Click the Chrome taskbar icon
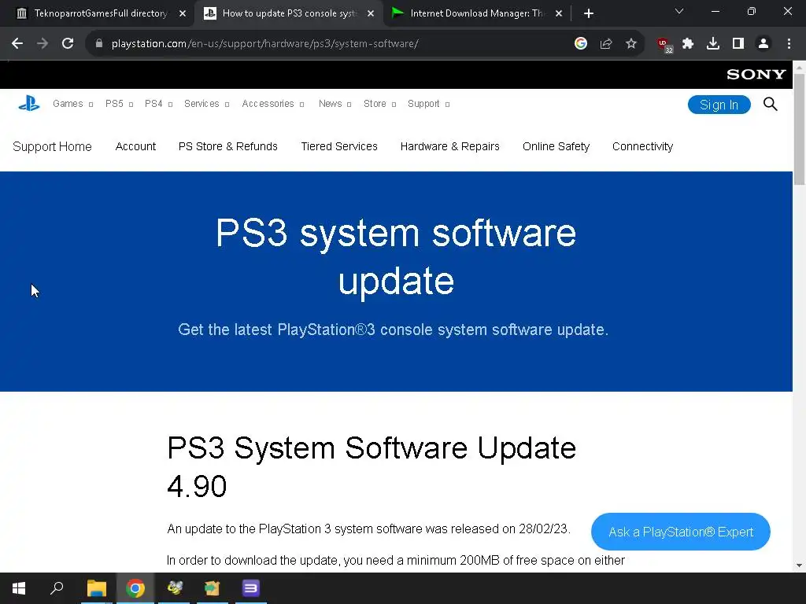The width and height of the screenshot is (806, 604). click(135, 588)
